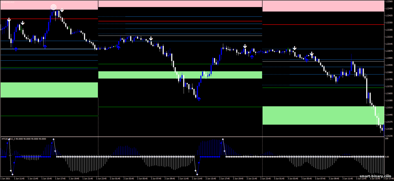Select the blue up arrow near 2 Jun 21:45

point(252,57)
